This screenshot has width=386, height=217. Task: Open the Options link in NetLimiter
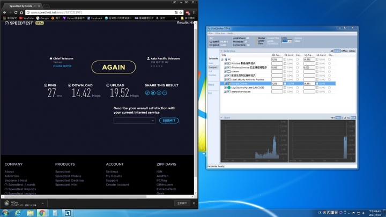298,38
